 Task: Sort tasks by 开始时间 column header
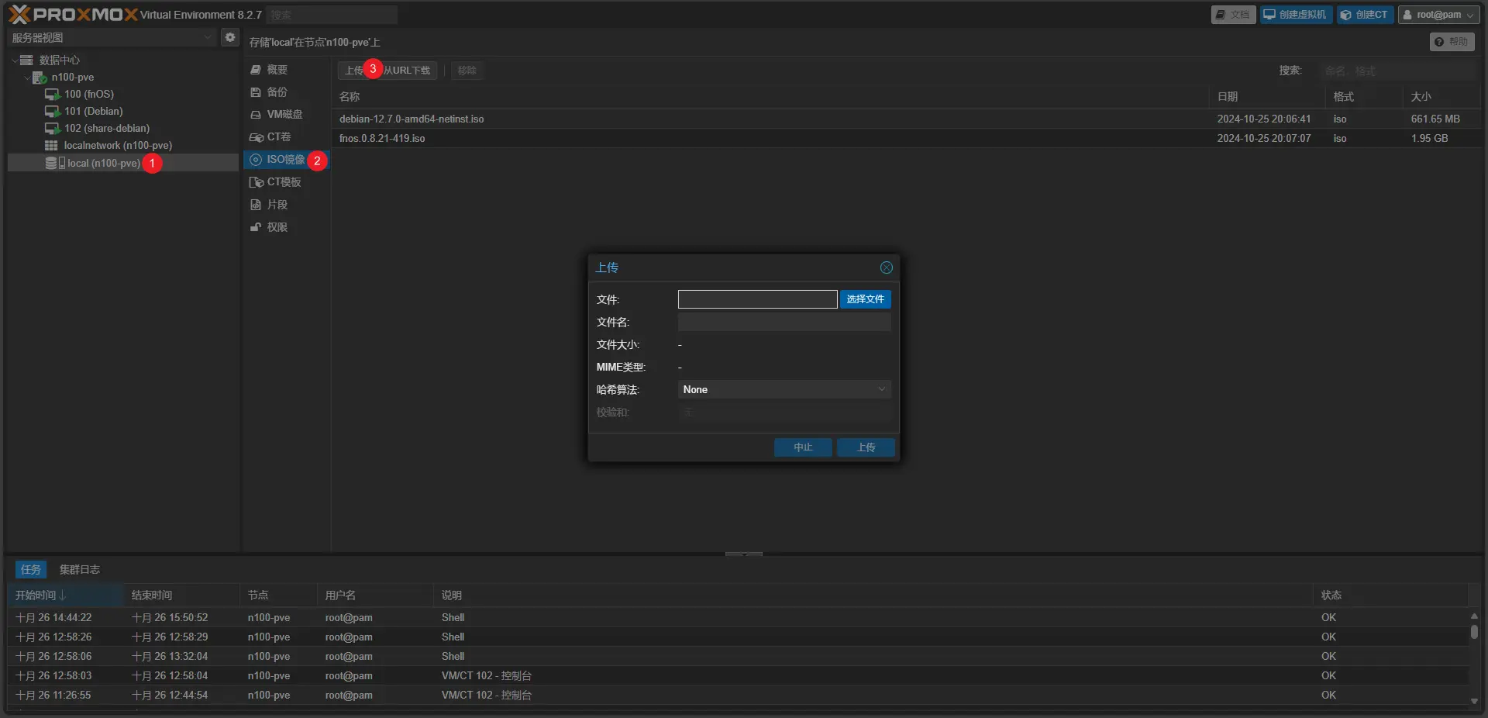(x=40, y=595)
